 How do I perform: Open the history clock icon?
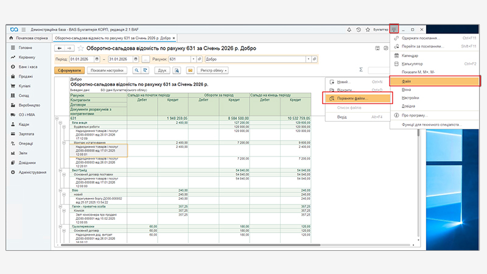(x=359, y=29)
